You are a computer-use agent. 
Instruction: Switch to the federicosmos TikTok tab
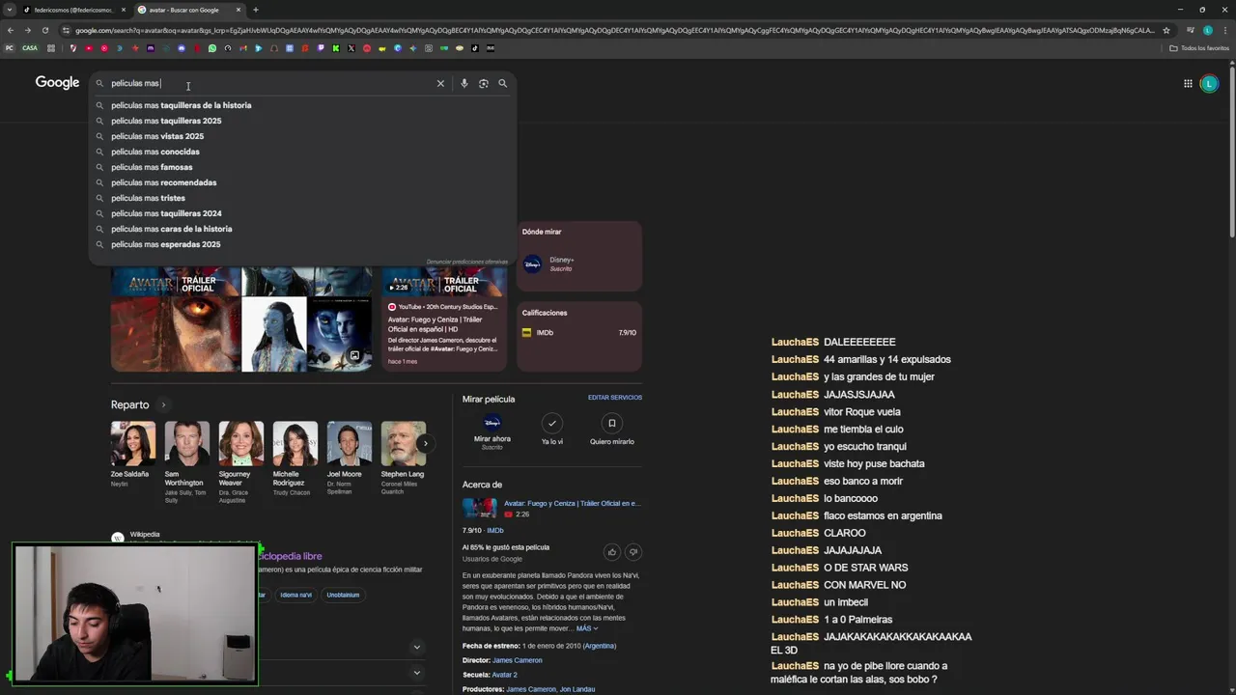(75, 10)
